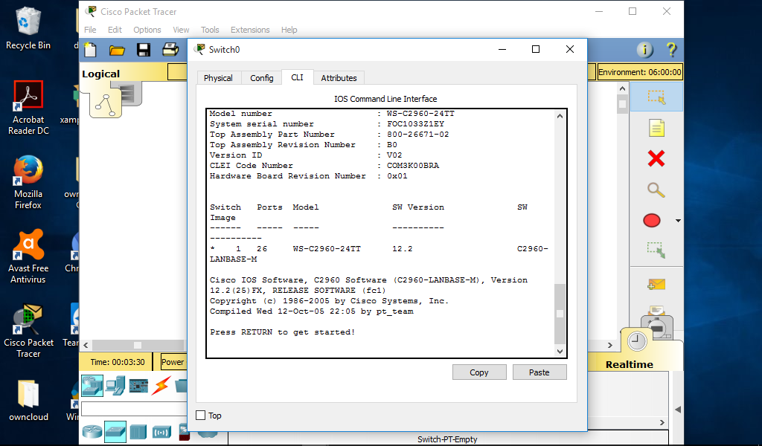Open Acrobat Reader DC desktop shortcut
The width and height of the screenshot is (762, 446).
(28, 108)
